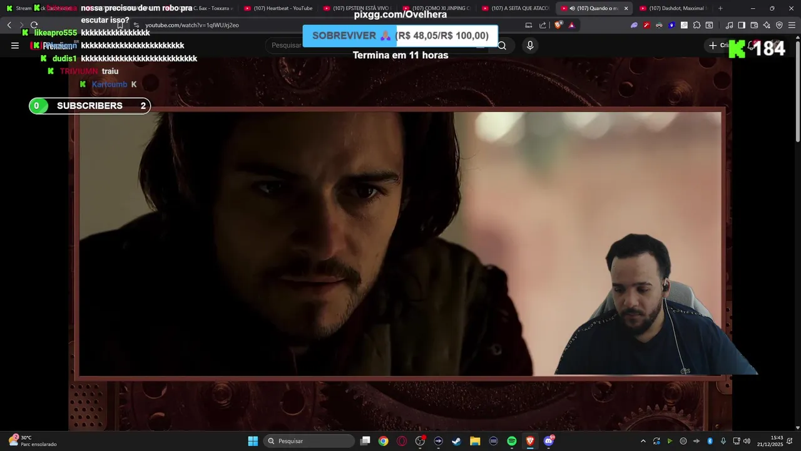Open Steam from the taskbar
Screen dimensions: 801x451
click(457, 441)
